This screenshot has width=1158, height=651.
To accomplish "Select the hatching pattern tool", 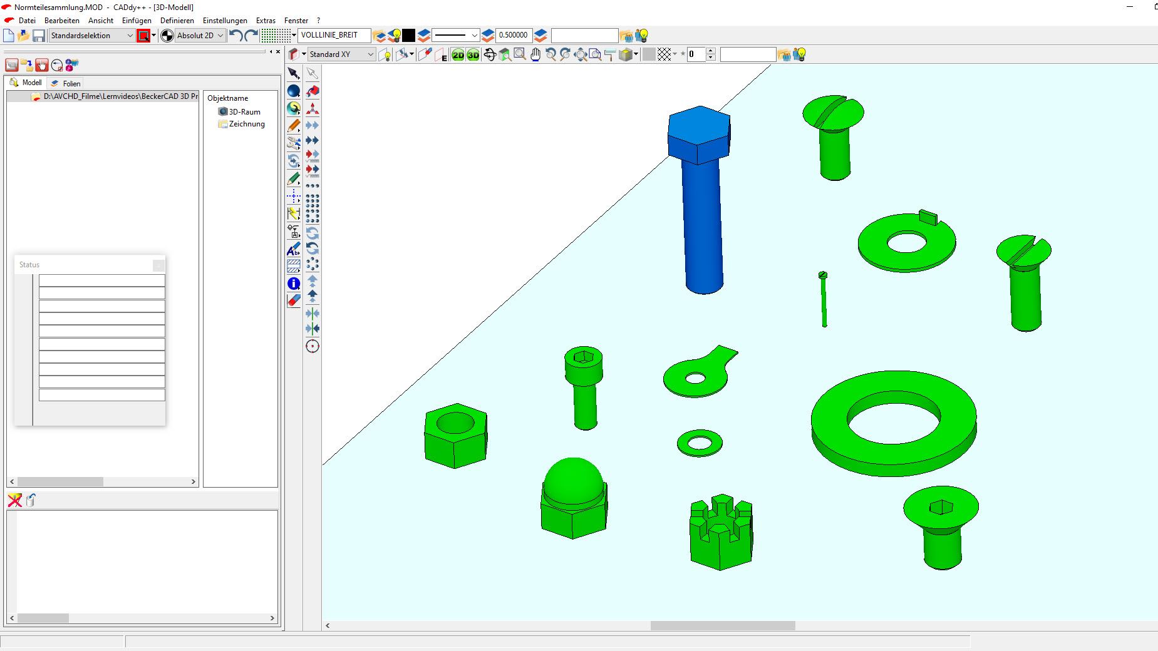I will [x=293, y=266].
